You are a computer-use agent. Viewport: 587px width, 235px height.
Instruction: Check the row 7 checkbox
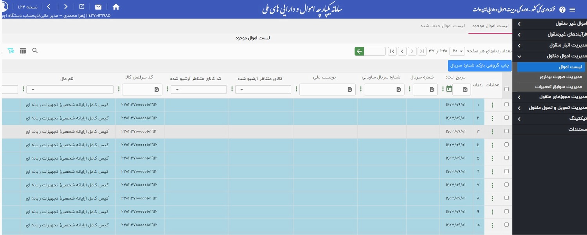click(x=506, y=185)
